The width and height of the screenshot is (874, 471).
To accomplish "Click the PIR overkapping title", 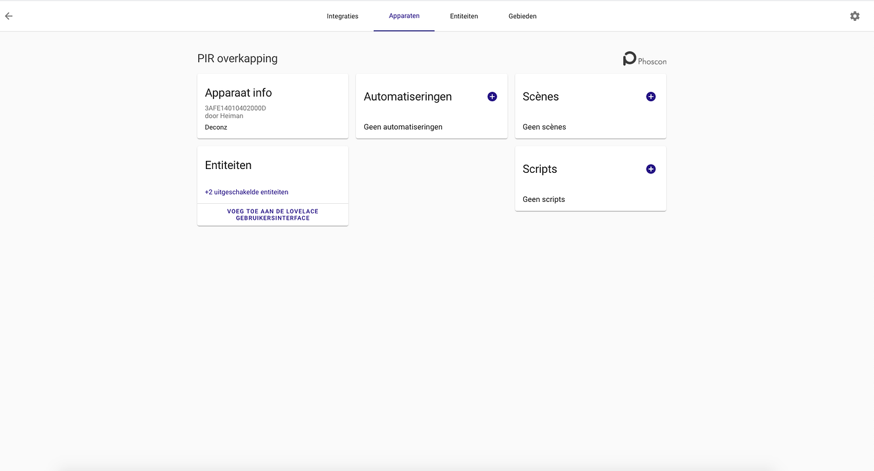I will tap(237, 58).
